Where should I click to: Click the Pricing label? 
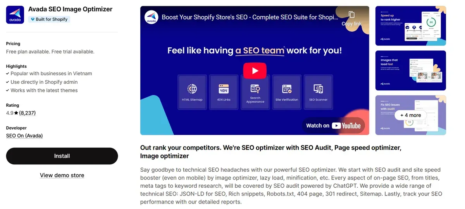(13, 44)
